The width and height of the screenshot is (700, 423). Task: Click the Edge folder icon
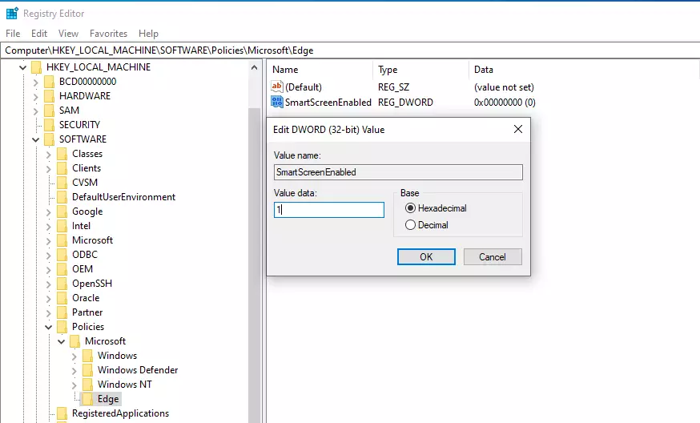point(88,399)
